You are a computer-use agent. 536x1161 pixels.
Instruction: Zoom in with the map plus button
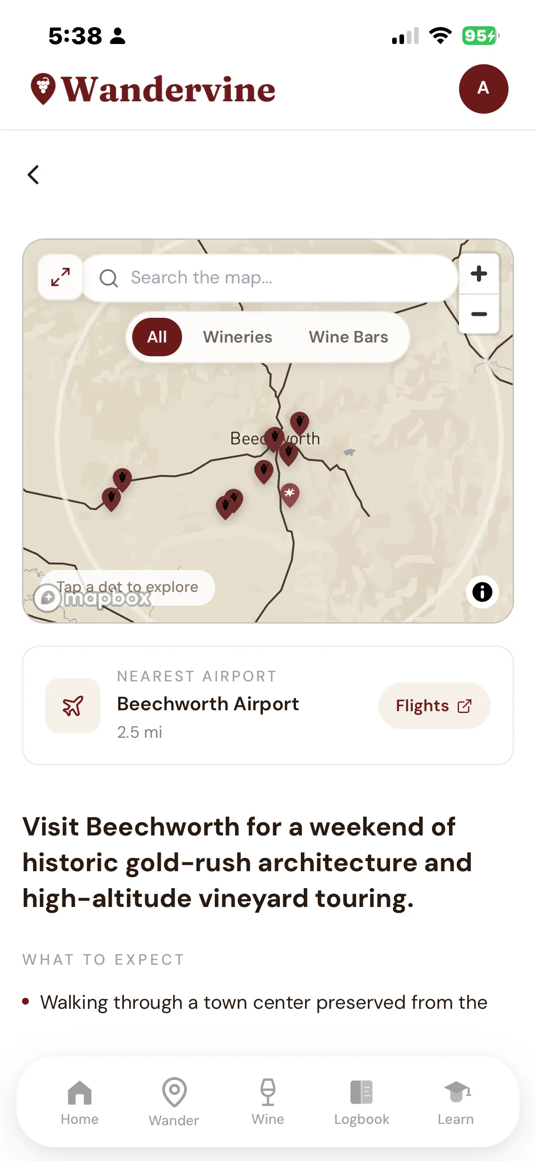[x=479, y=274]
